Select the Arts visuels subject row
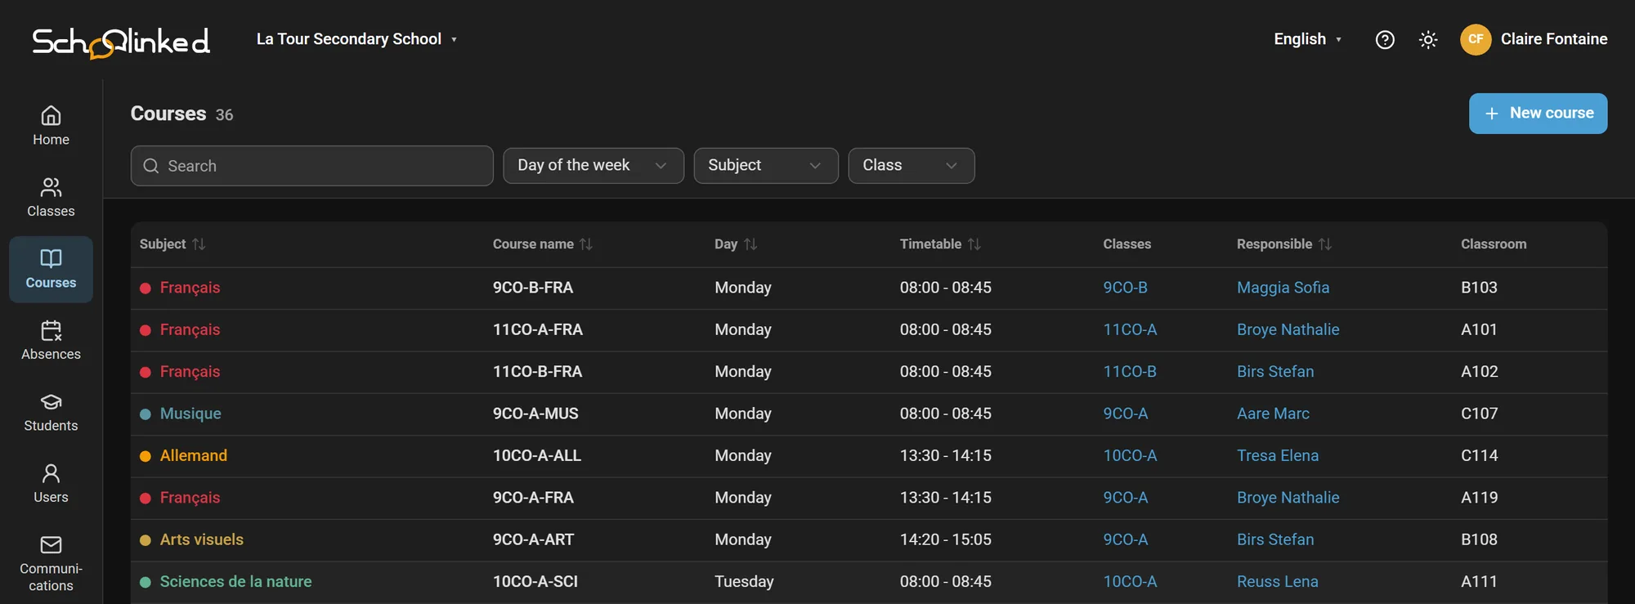 pyautogui.click(x=869, y=539)
